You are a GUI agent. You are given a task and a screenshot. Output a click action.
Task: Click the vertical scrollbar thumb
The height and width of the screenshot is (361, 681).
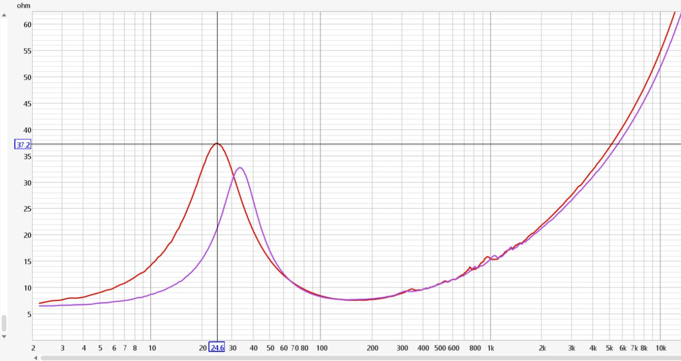(x=4, y=323)
